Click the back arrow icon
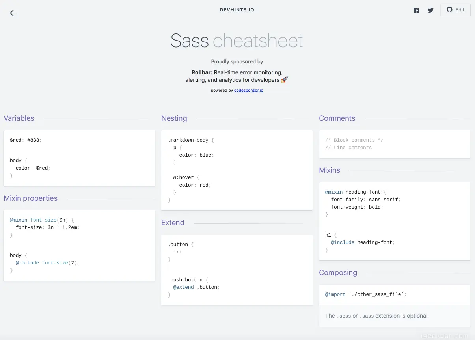This screenshot has width=475, height=340. point(13,13)
